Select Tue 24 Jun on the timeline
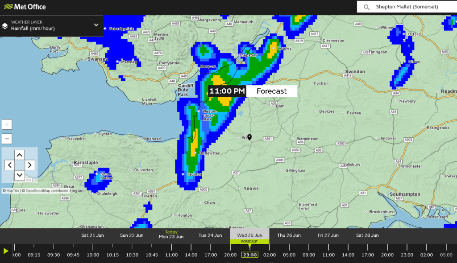The height and width of the screenshot is (263, 457). (210, 235)
